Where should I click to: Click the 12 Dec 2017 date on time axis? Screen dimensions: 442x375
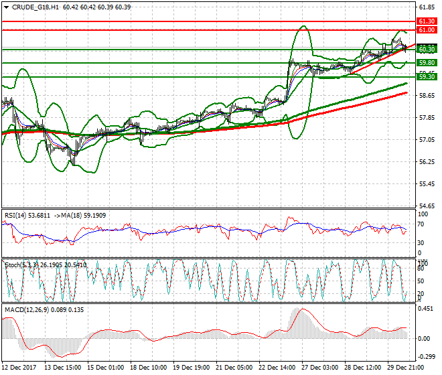pyautogui.click(x=19, y=368)
